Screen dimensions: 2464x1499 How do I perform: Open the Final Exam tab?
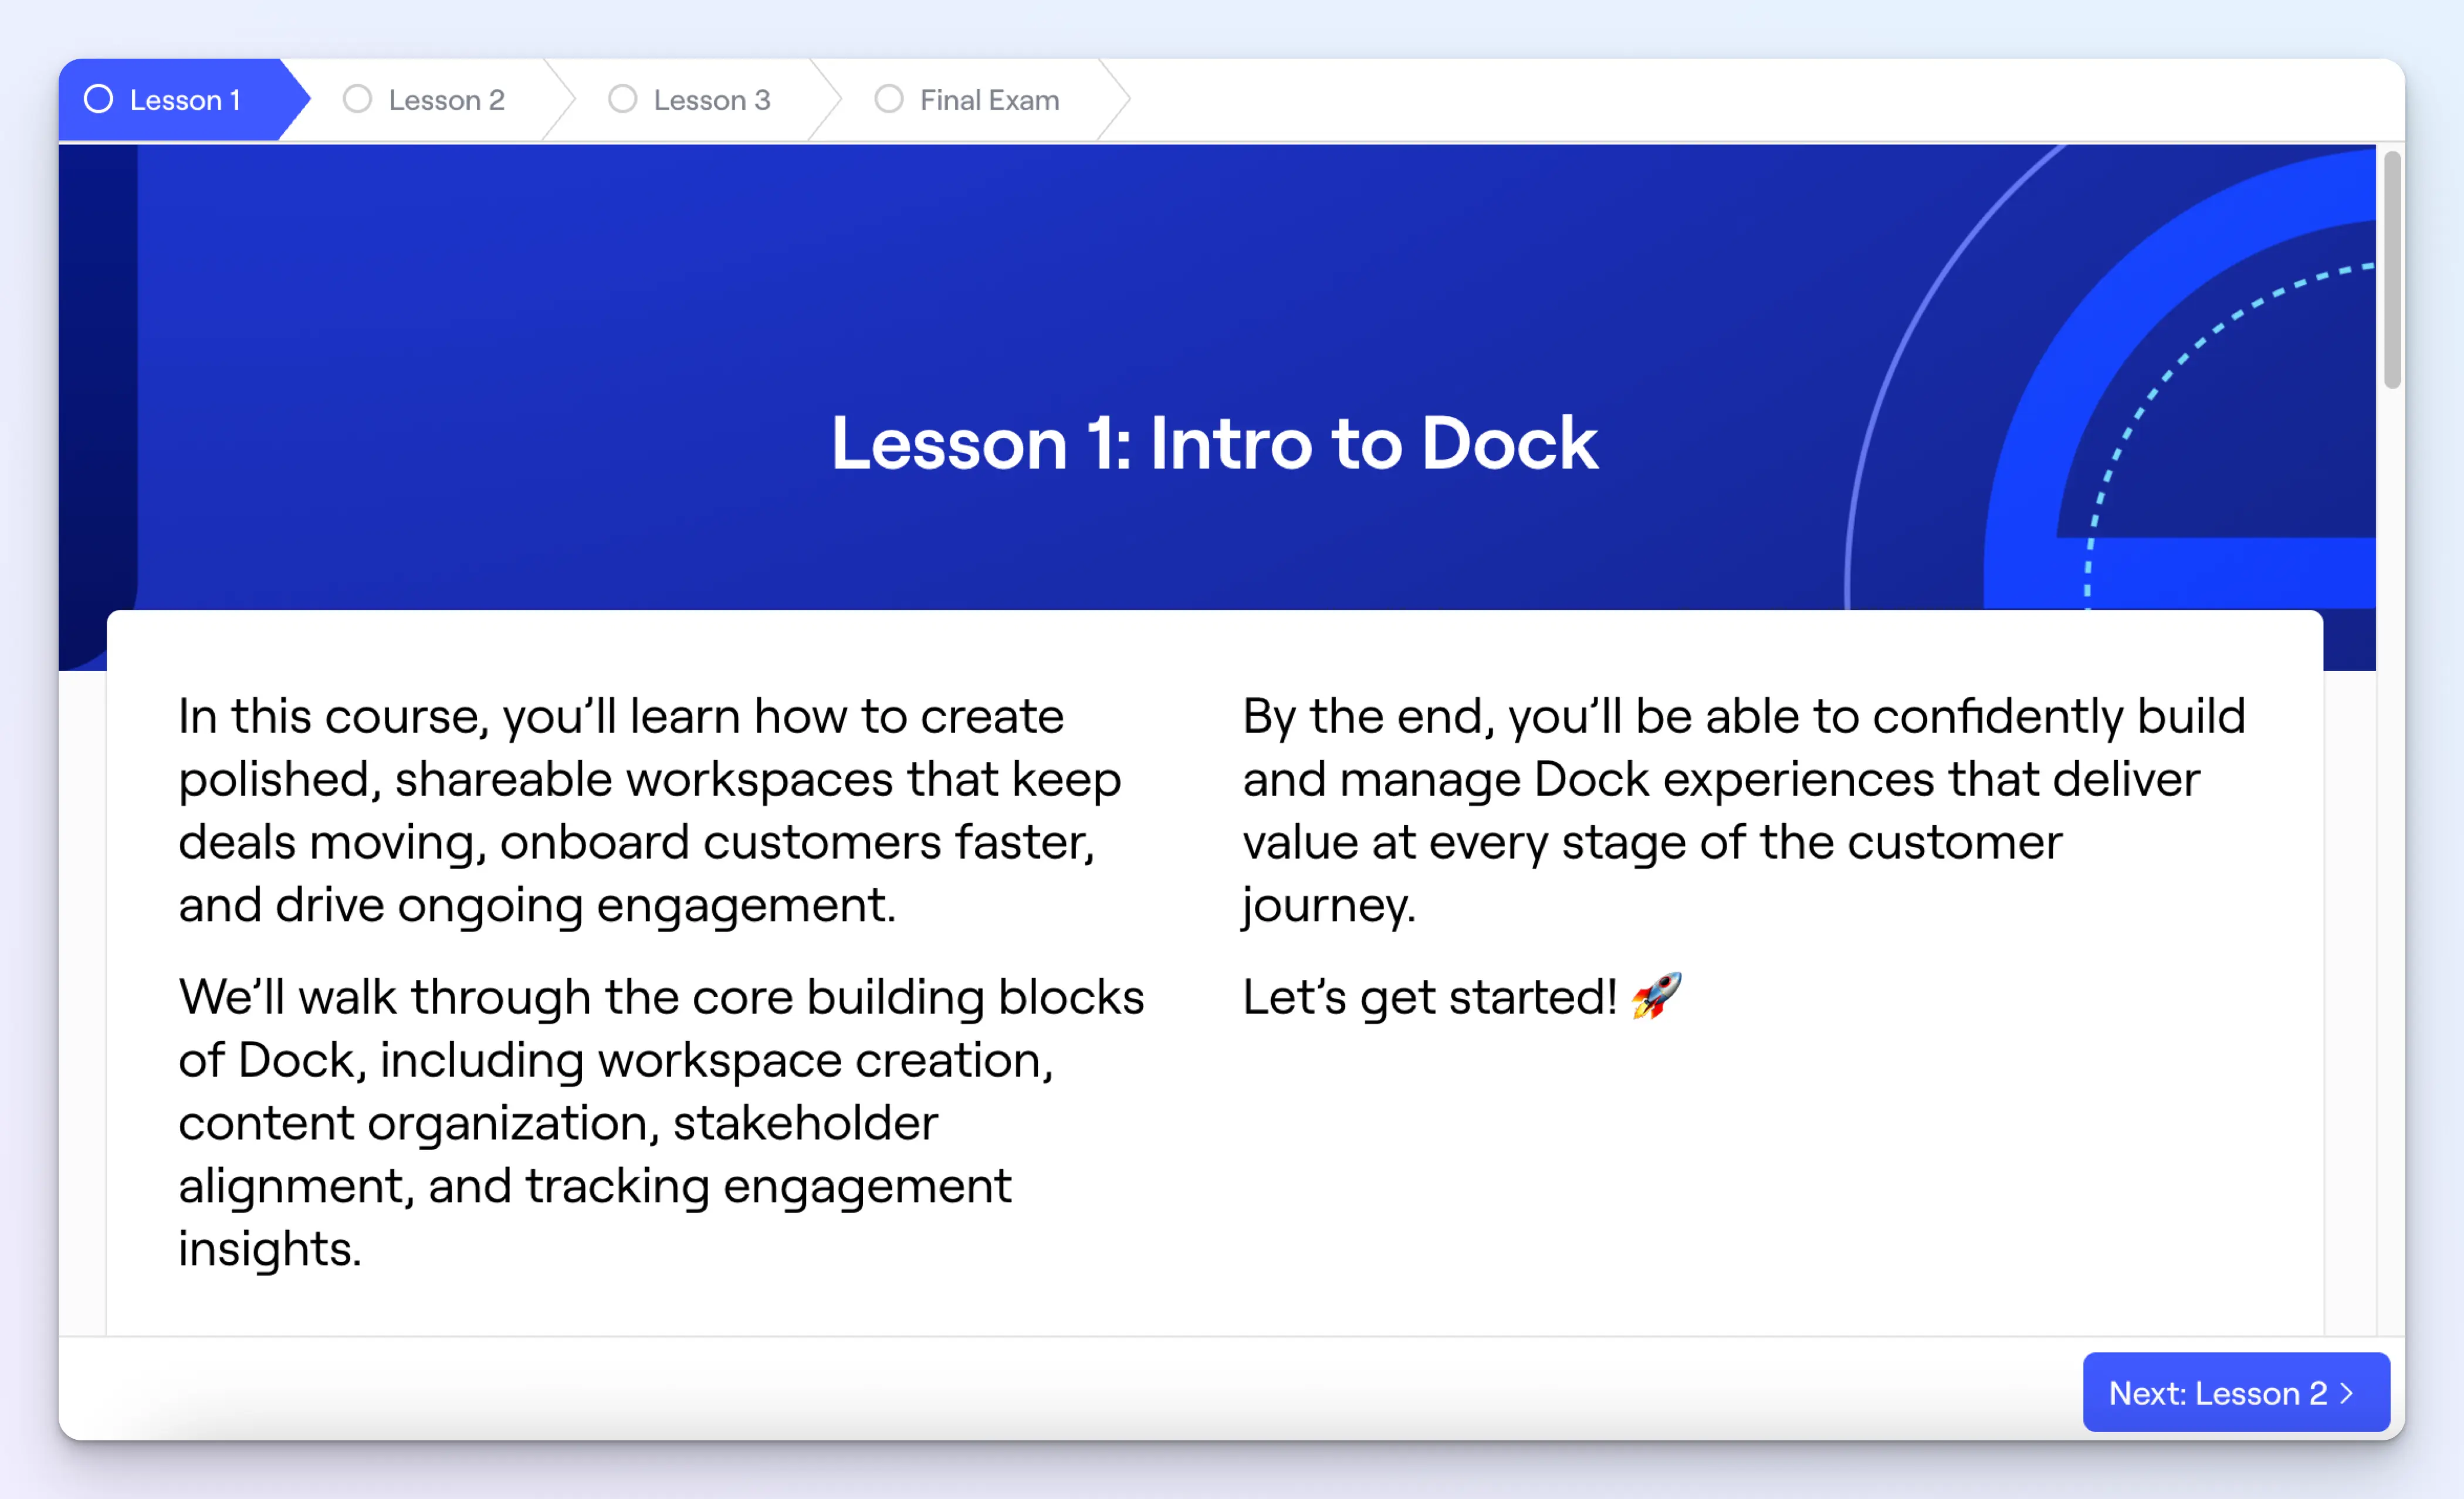click(989, 100)
